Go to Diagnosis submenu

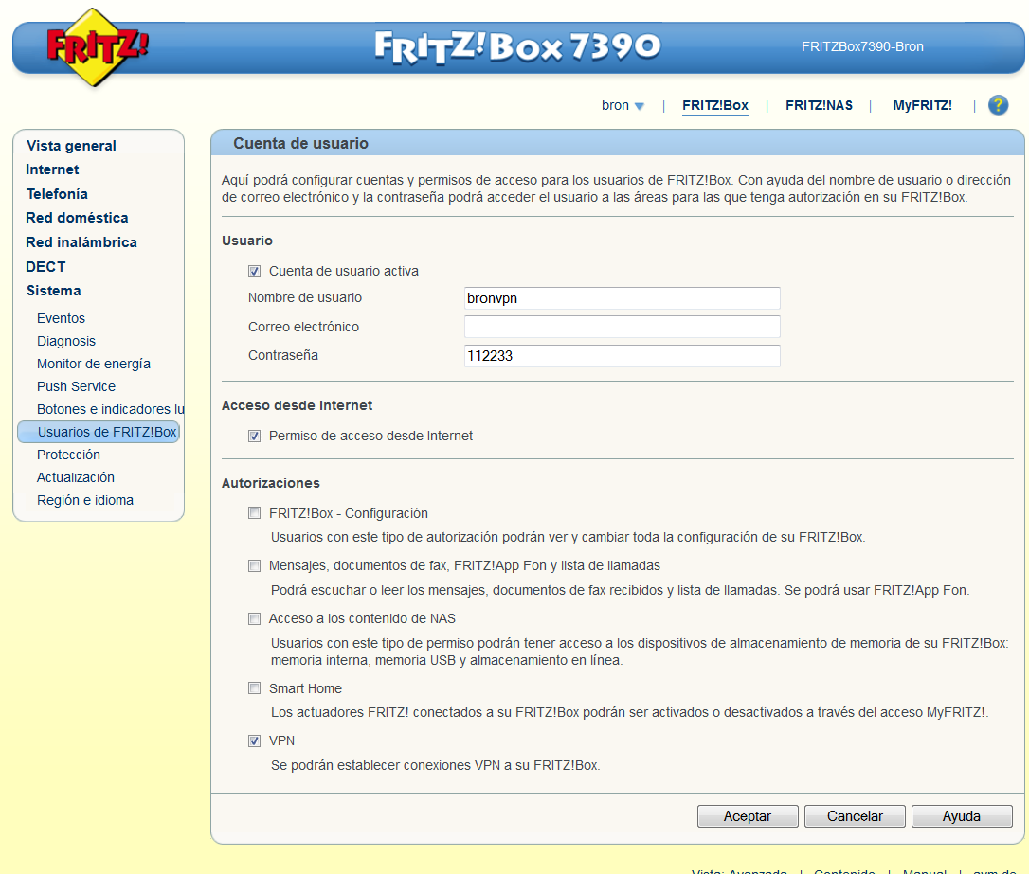66,341
